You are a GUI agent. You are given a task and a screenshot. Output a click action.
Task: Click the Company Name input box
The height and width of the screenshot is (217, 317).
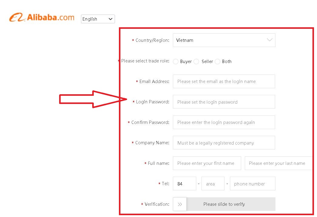(x=224, y=143)
